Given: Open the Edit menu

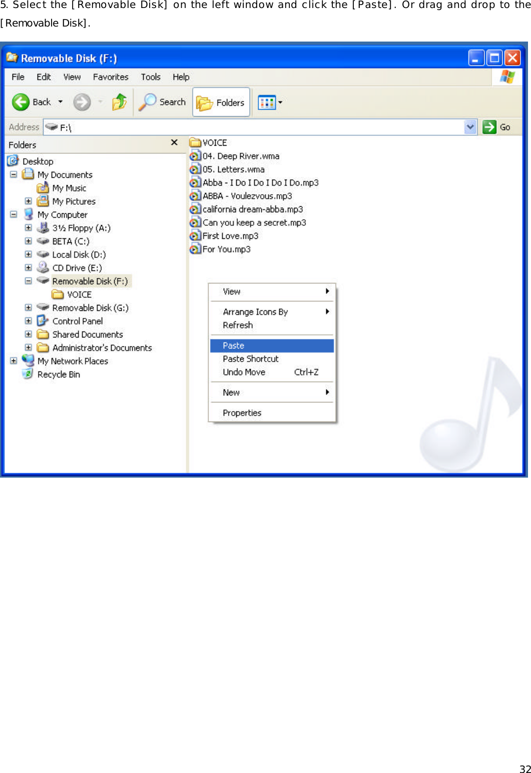Looking at the screenshot, I should (x=44, y=77).
